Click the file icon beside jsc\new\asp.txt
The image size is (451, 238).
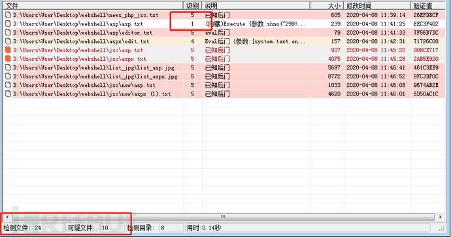(8, 85)
